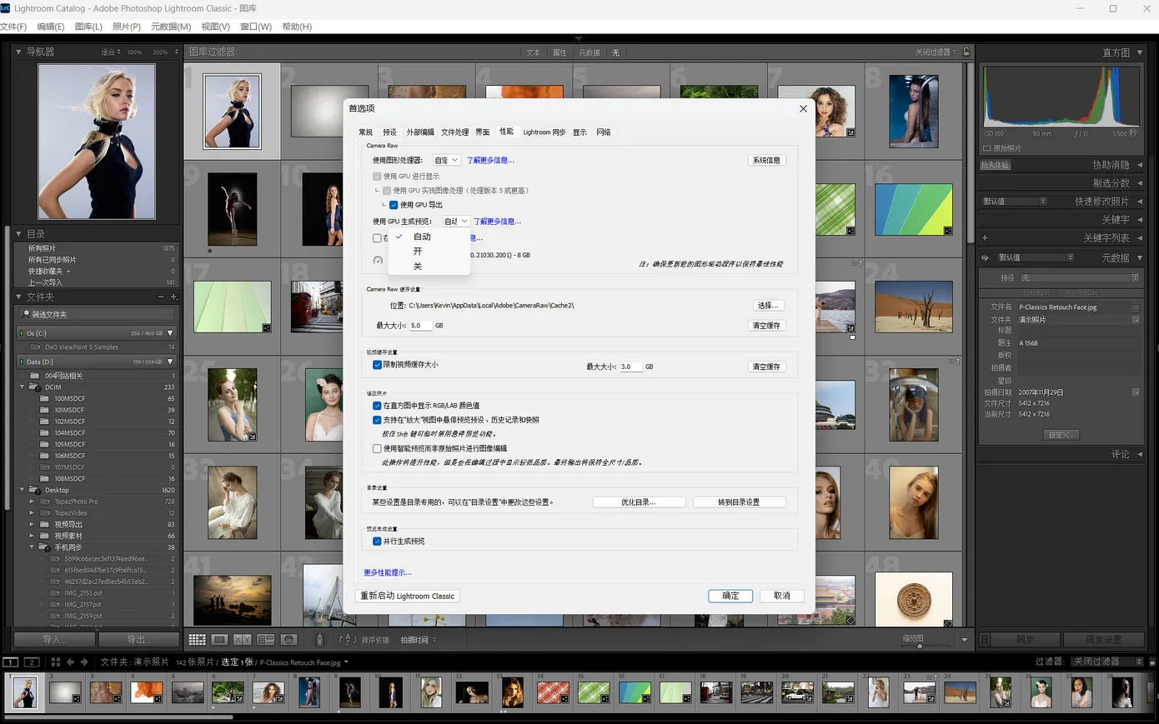This screenshot has height=724, width=1159.
Task: Open 元数据(M) menu in menu bar
Action: coord(171,27)
